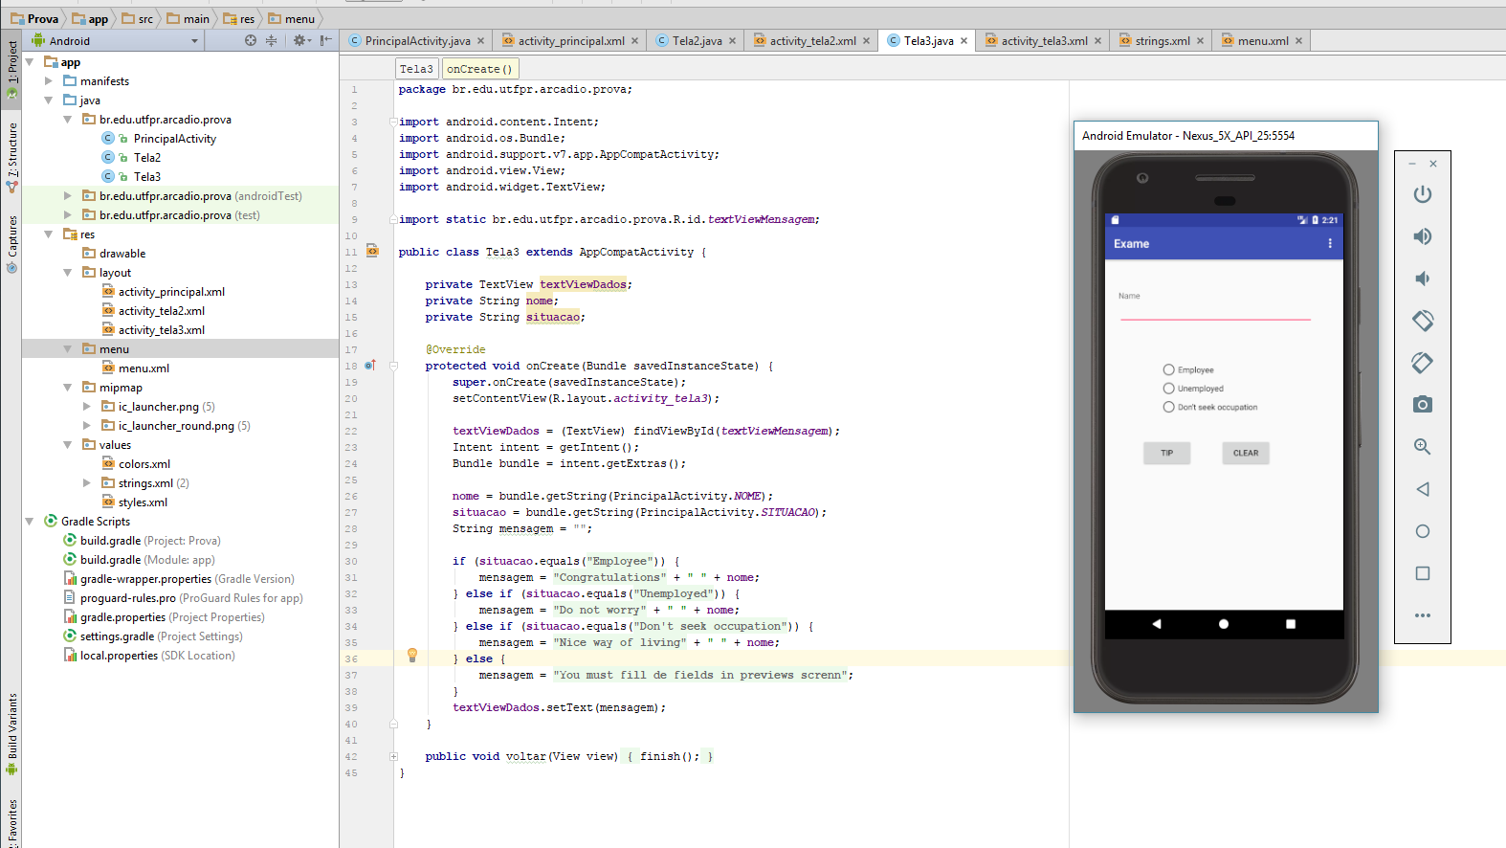The width and height of the screenshot is (1506, 848).
Task: Select the Unemployed radio button
Action: 1168,389
